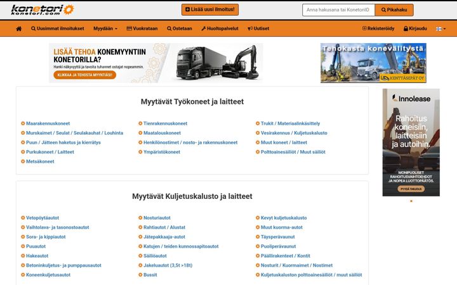The image size is (457, 285).
Task: Open Muut kuorma-autot category
Action: click(x=282, y=227)
